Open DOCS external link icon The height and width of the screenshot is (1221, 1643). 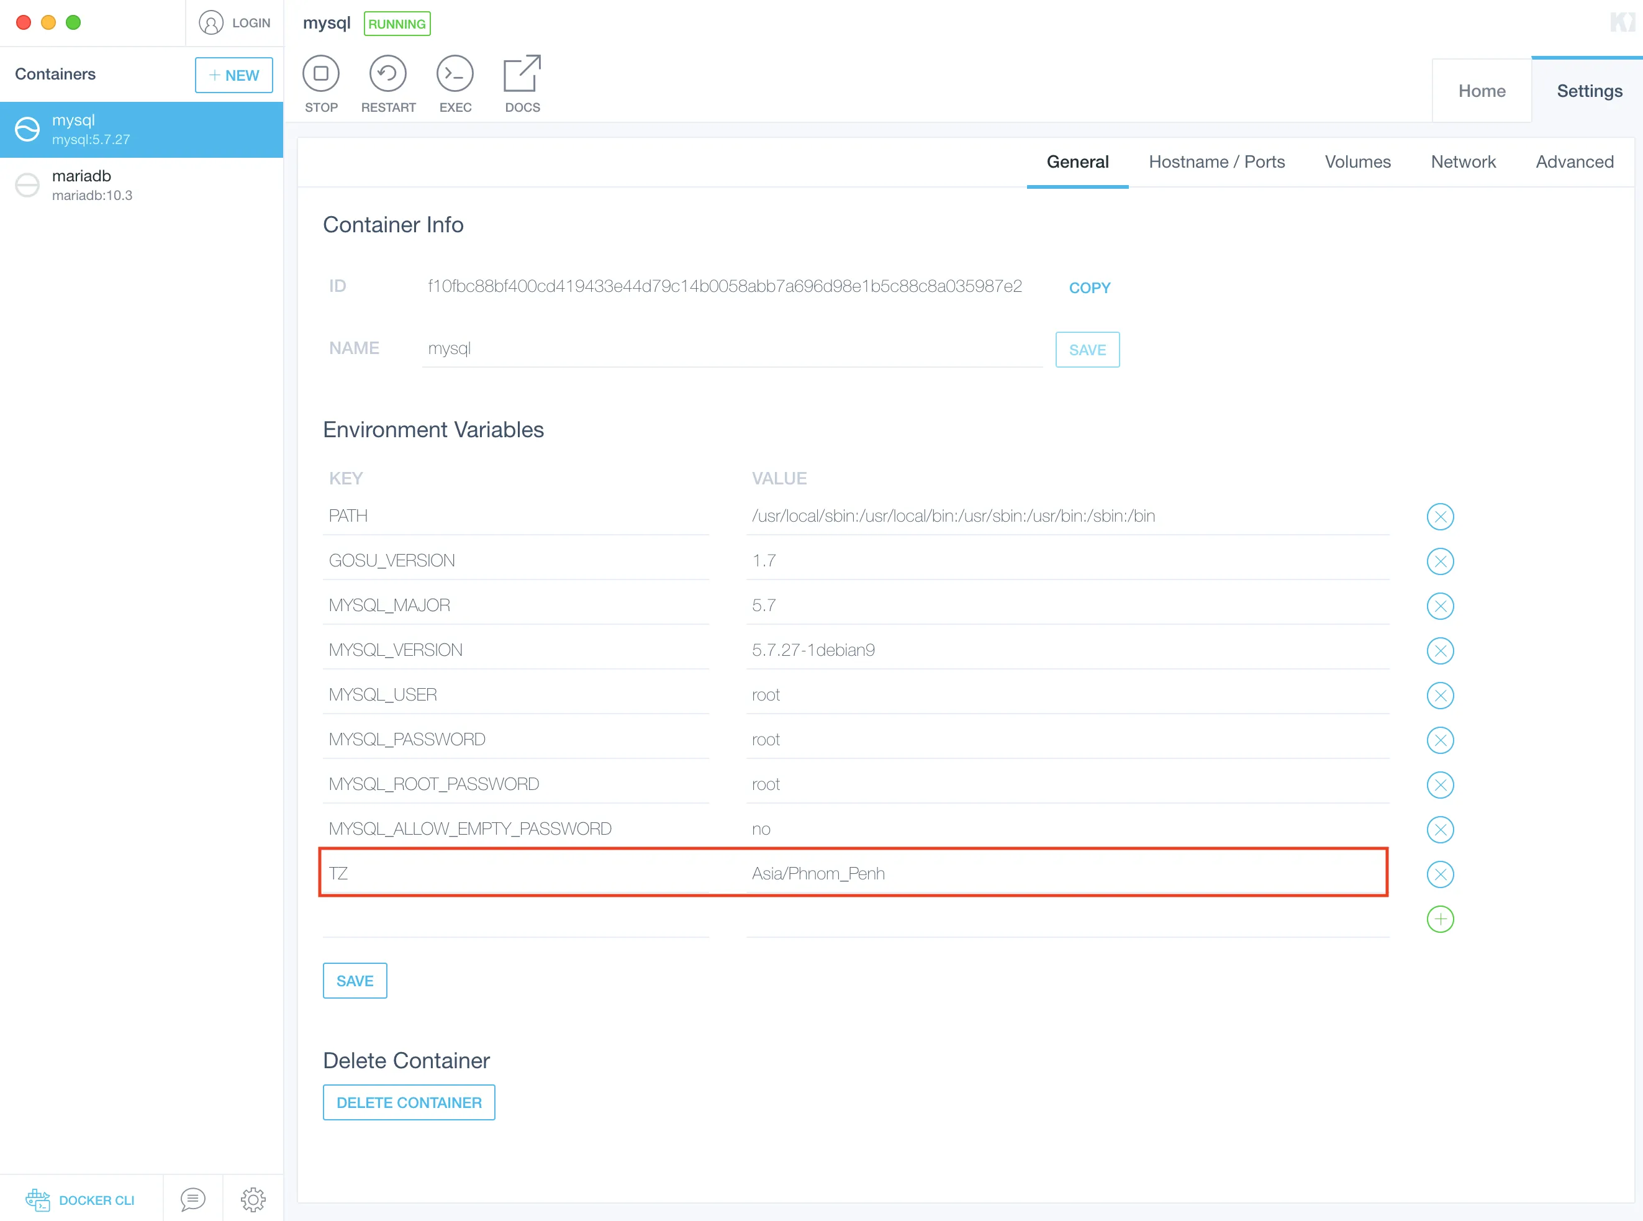point(522,74)
